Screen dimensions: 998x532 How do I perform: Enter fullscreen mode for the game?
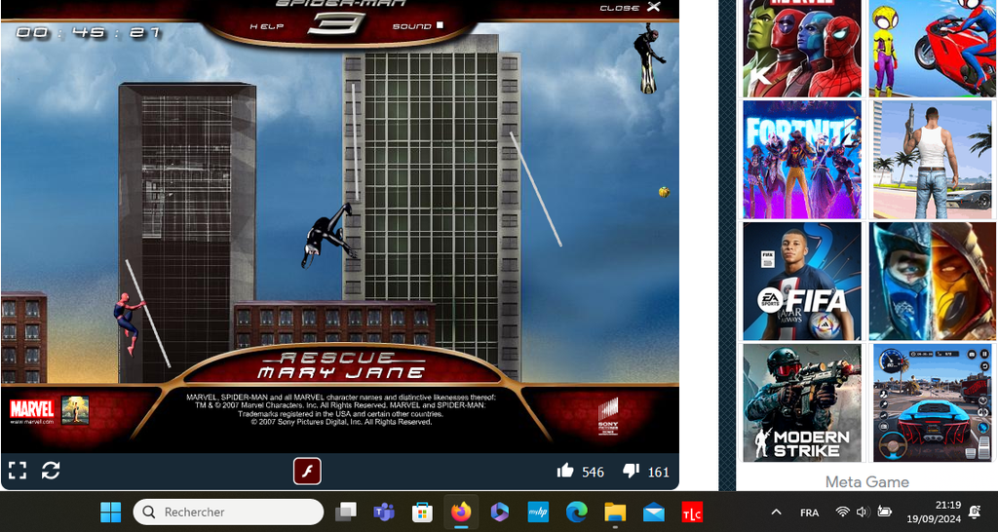coord(16,471)
